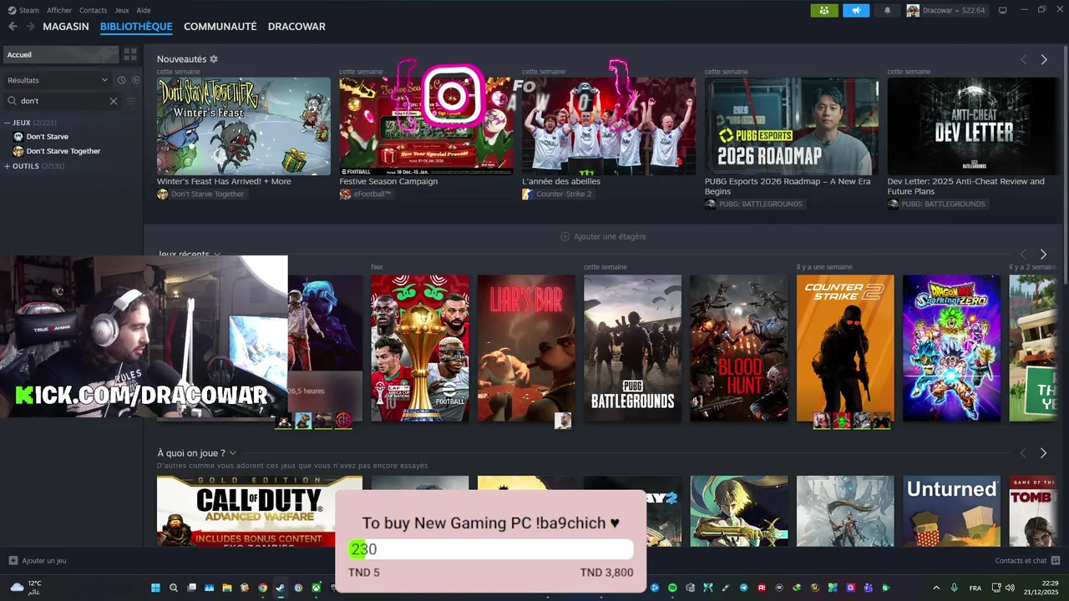Select the Counter-Strike 2 game cover
Viewport: 1069px width, 601px height.
click(845, 348)
